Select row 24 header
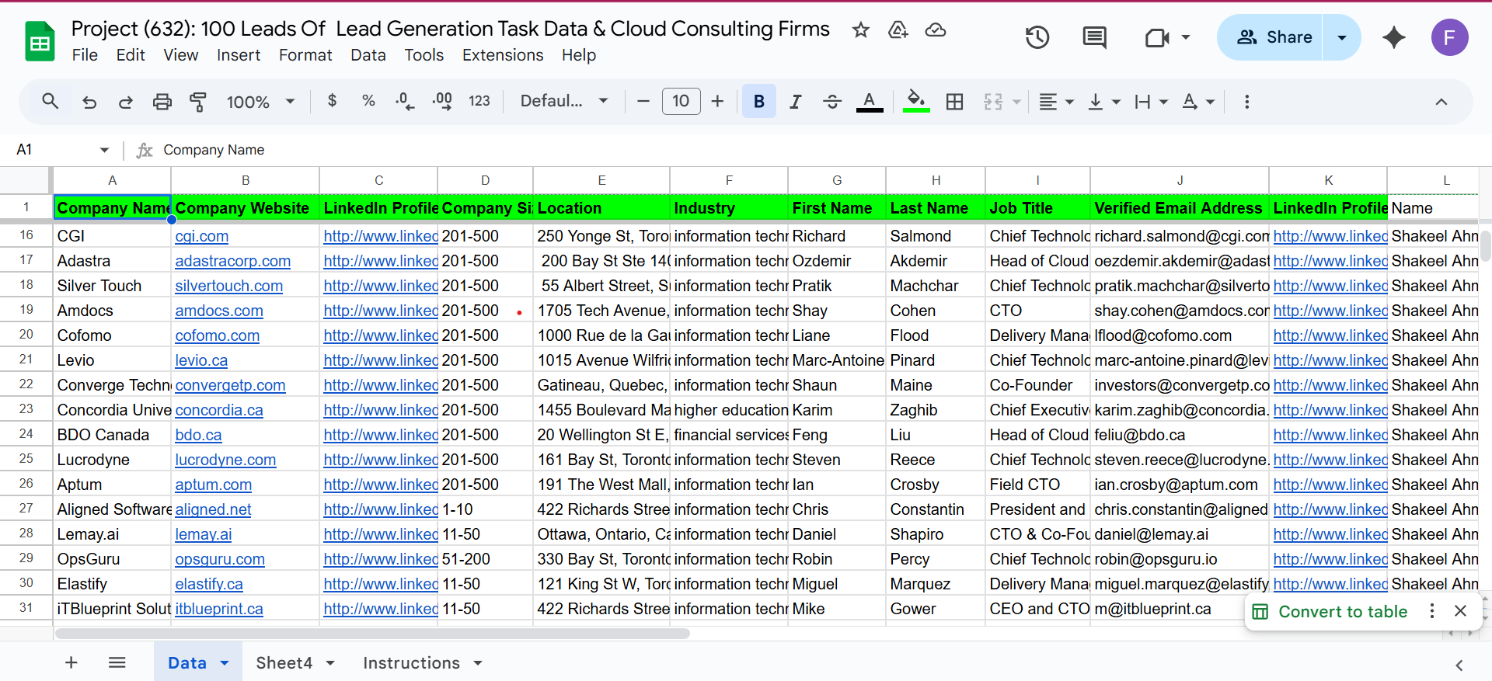1492x681 pixels. [x=26, y=434]
